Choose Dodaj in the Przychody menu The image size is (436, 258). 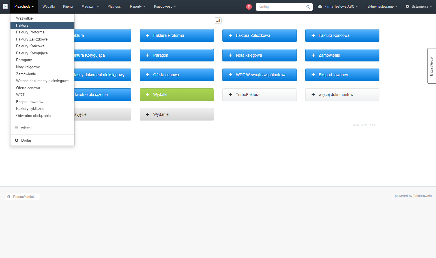coord(42,140)
